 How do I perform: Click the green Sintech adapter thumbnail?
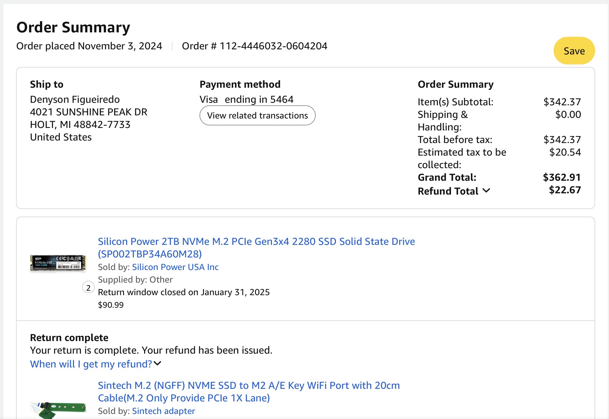pos(58,408)
